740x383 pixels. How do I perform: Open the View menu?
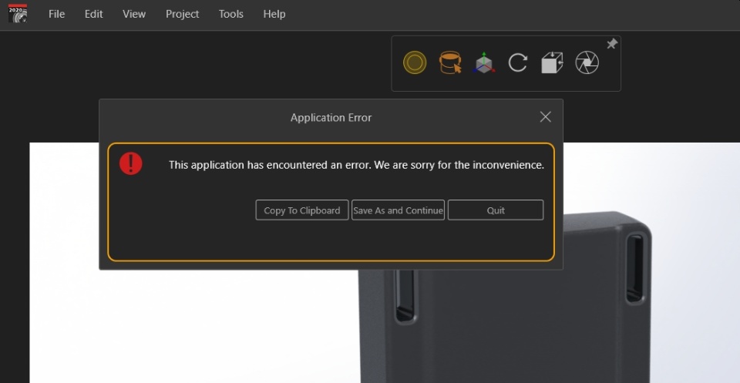(x=134, y=14)
